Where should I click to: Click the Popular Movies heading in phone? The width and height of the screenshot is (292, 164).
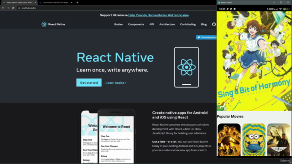tap(230, 117)
